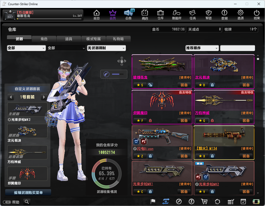Click the weapon view slider control
Image resolution: width=265 pixels, height=206 pixels.
coord(114,74)
